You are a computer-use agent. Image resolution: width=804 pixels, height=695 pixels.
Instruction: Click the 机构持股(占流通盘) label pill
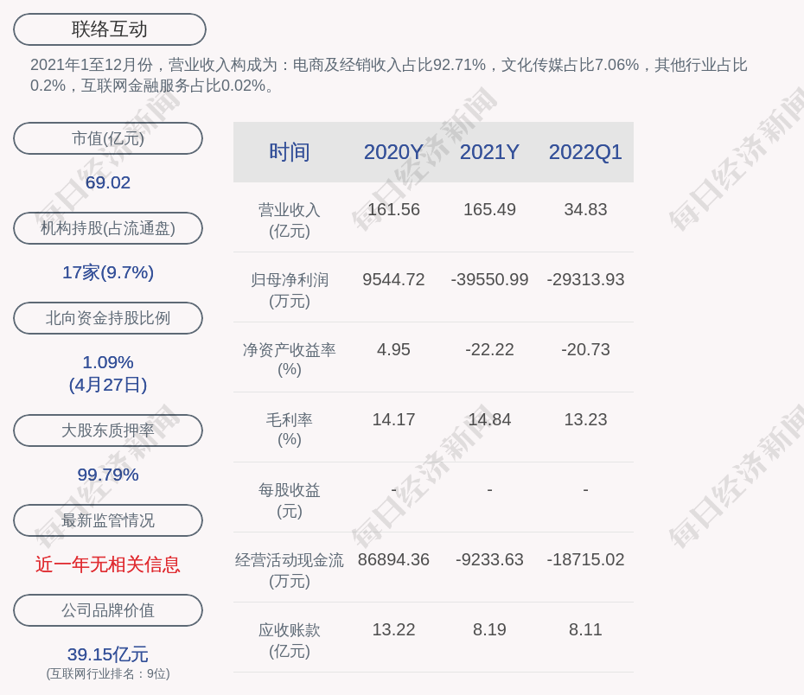coord(108,228)
